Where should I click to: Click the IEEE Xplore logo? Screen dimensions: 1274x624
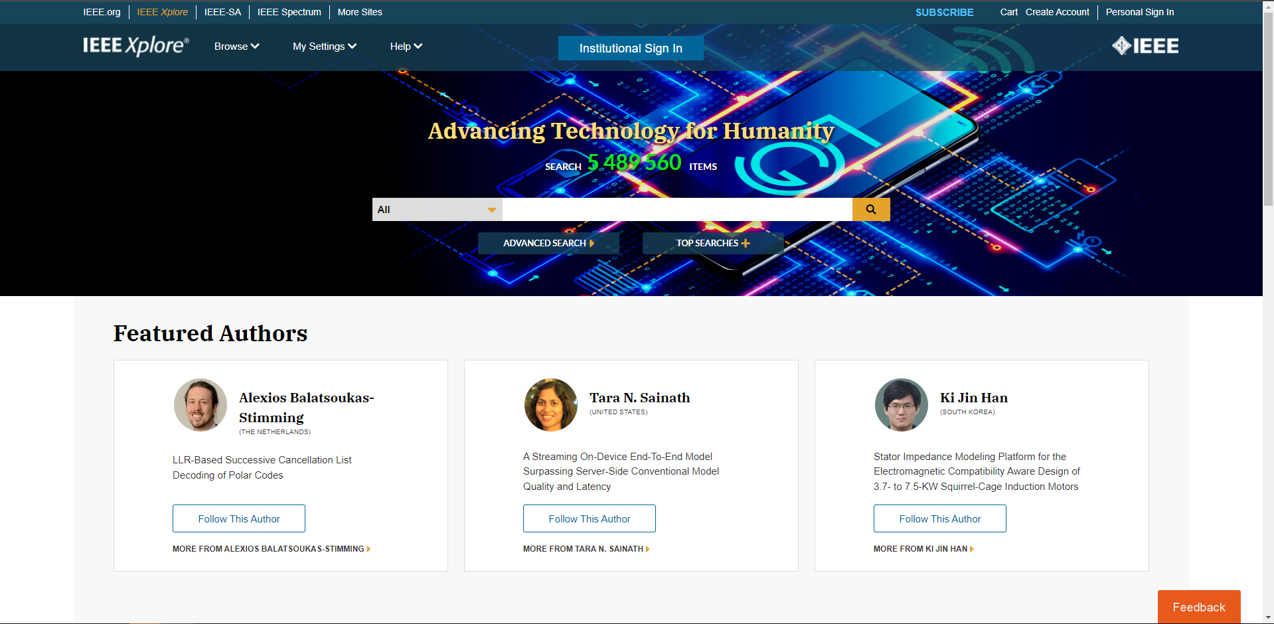[136, 46]
